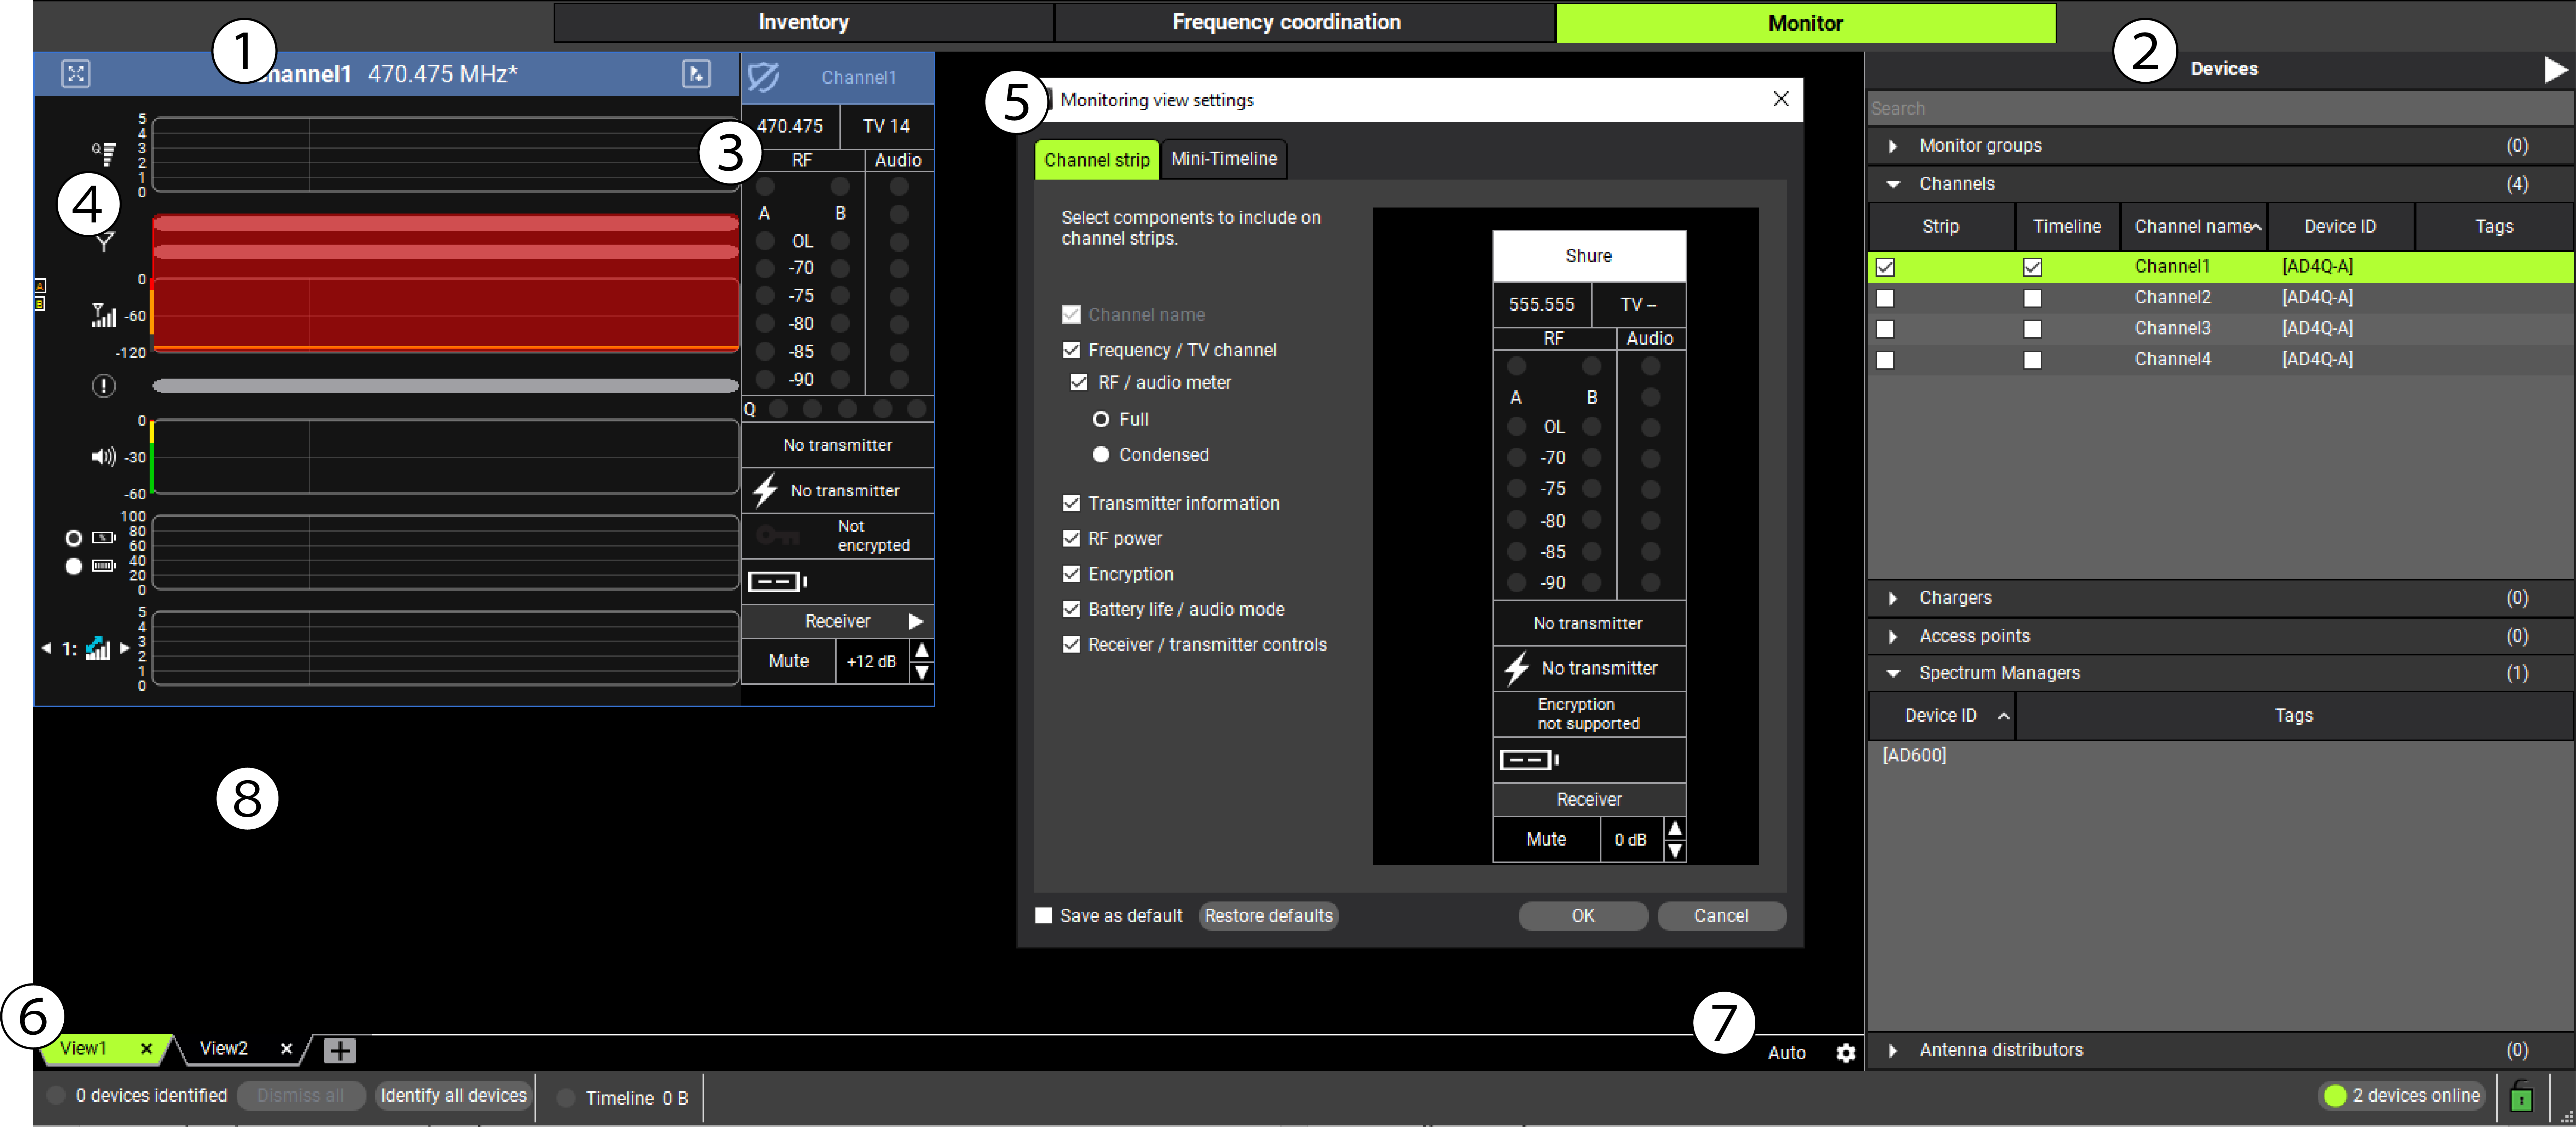This screenshot has height=1127, width=2576.
Task: Click the timeline play cursor icon in Channel1 header
Action: (x=696, y=74)
